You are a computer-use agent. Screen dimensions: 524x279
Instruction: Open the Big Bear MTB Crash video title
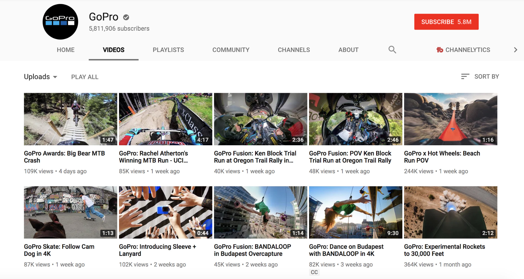pos(64,157)
